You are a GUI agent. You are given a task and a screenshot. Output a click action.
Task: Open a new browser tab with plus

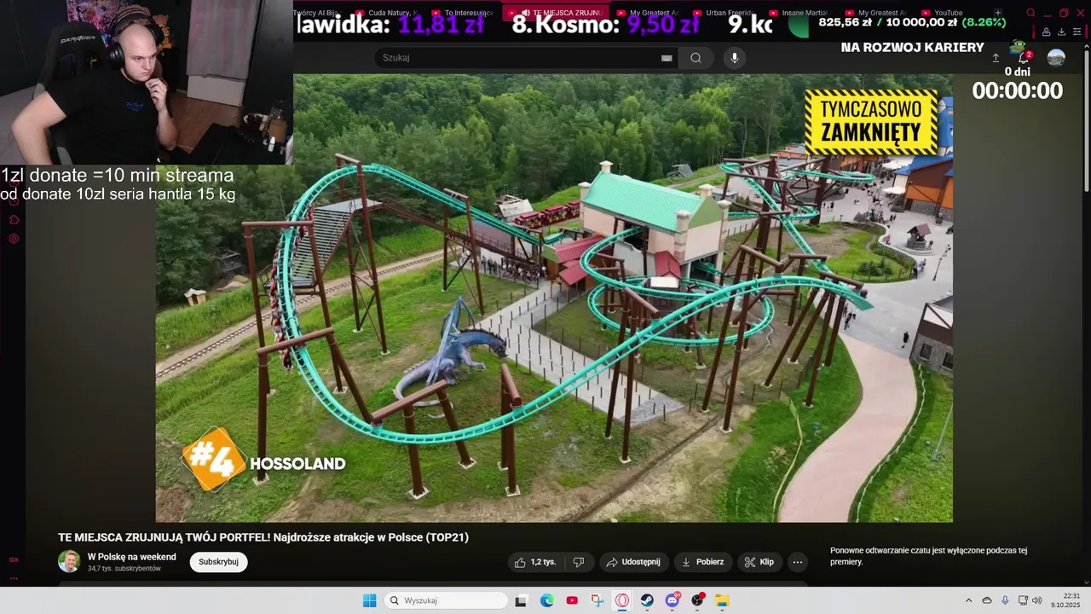tap(998, 13)
